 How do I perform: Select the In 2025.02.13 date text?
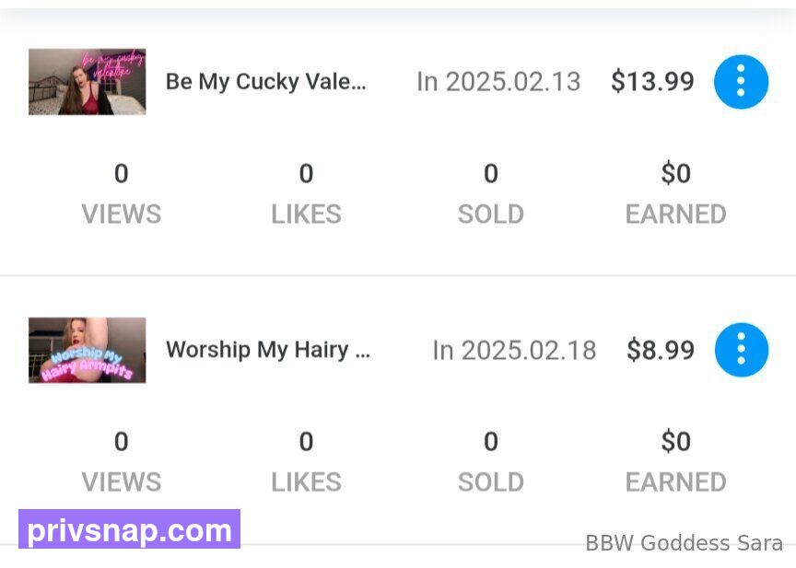click(x=498, y=82)
